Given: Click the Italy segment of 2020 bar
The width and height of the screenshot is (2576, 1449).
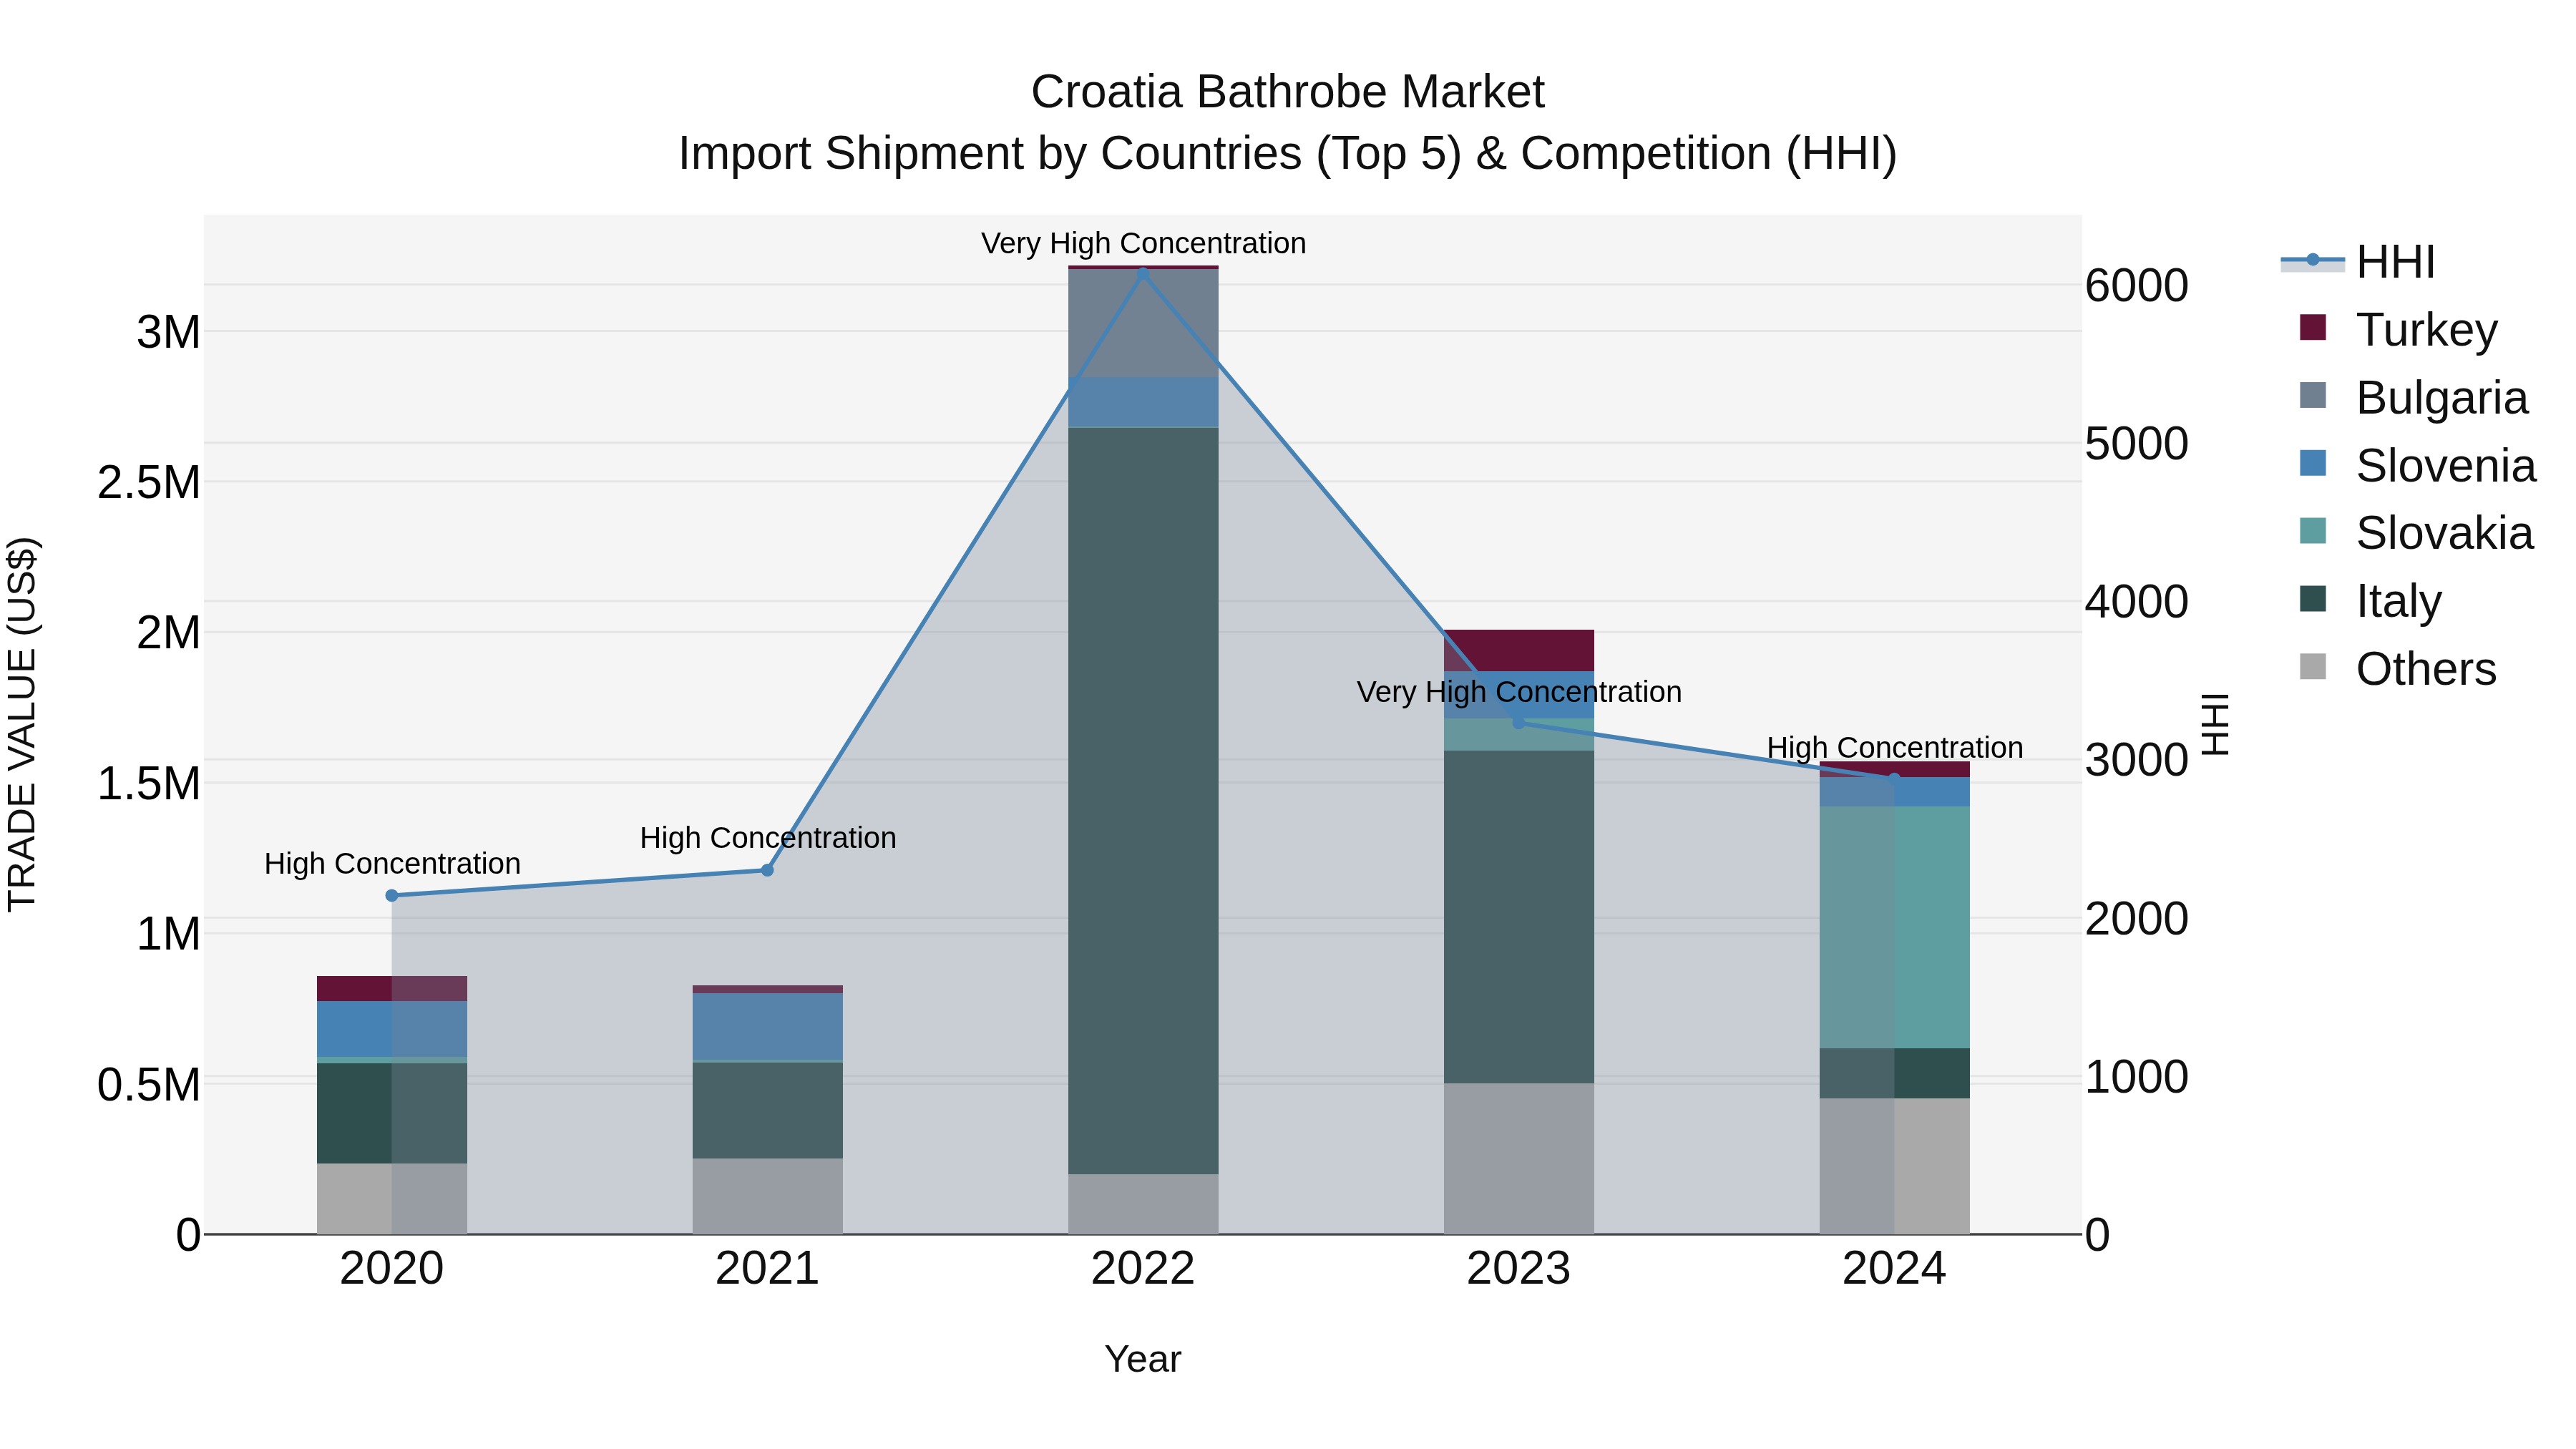Looking at the screenshot, I should coord(392,1113).
